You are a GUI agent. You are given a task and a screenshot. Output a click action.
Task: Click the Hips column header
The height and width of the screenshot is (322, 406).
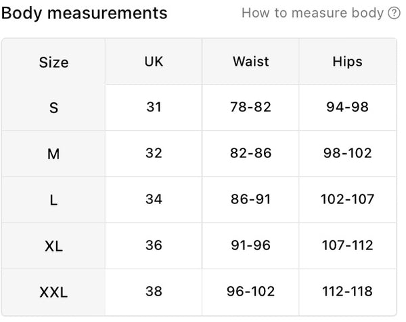[x=347, y=61]
